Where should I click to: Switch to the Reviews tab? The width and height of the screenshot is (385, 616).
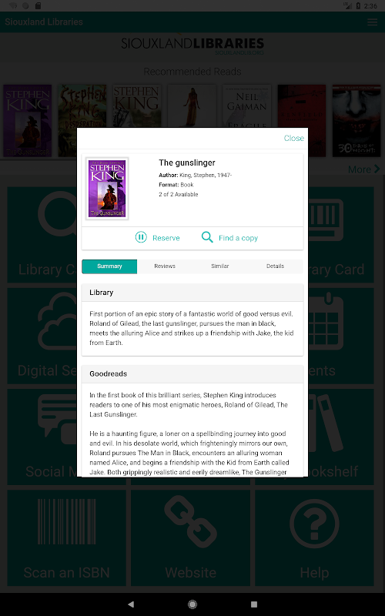[165, 266]
